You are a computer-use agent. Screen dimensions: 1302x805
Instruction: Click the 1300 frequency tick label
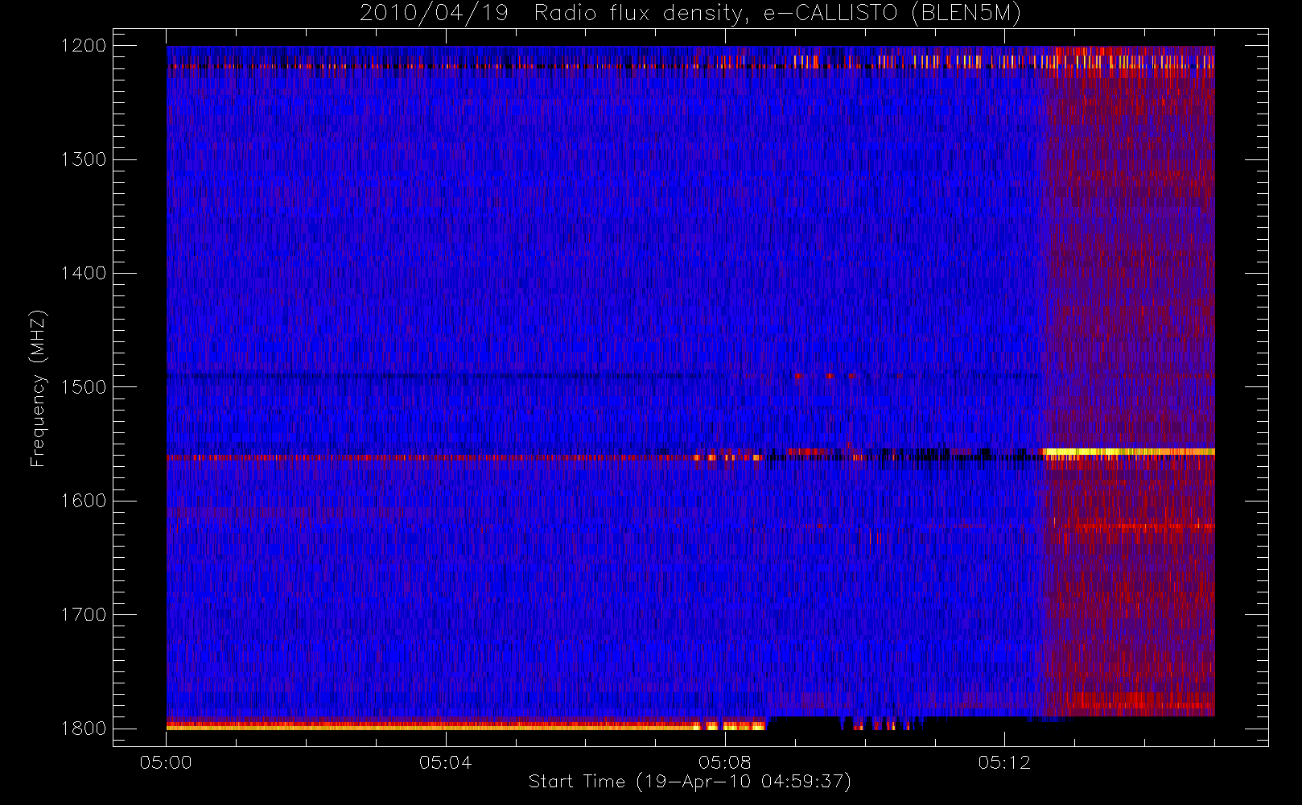coord(84,159)
